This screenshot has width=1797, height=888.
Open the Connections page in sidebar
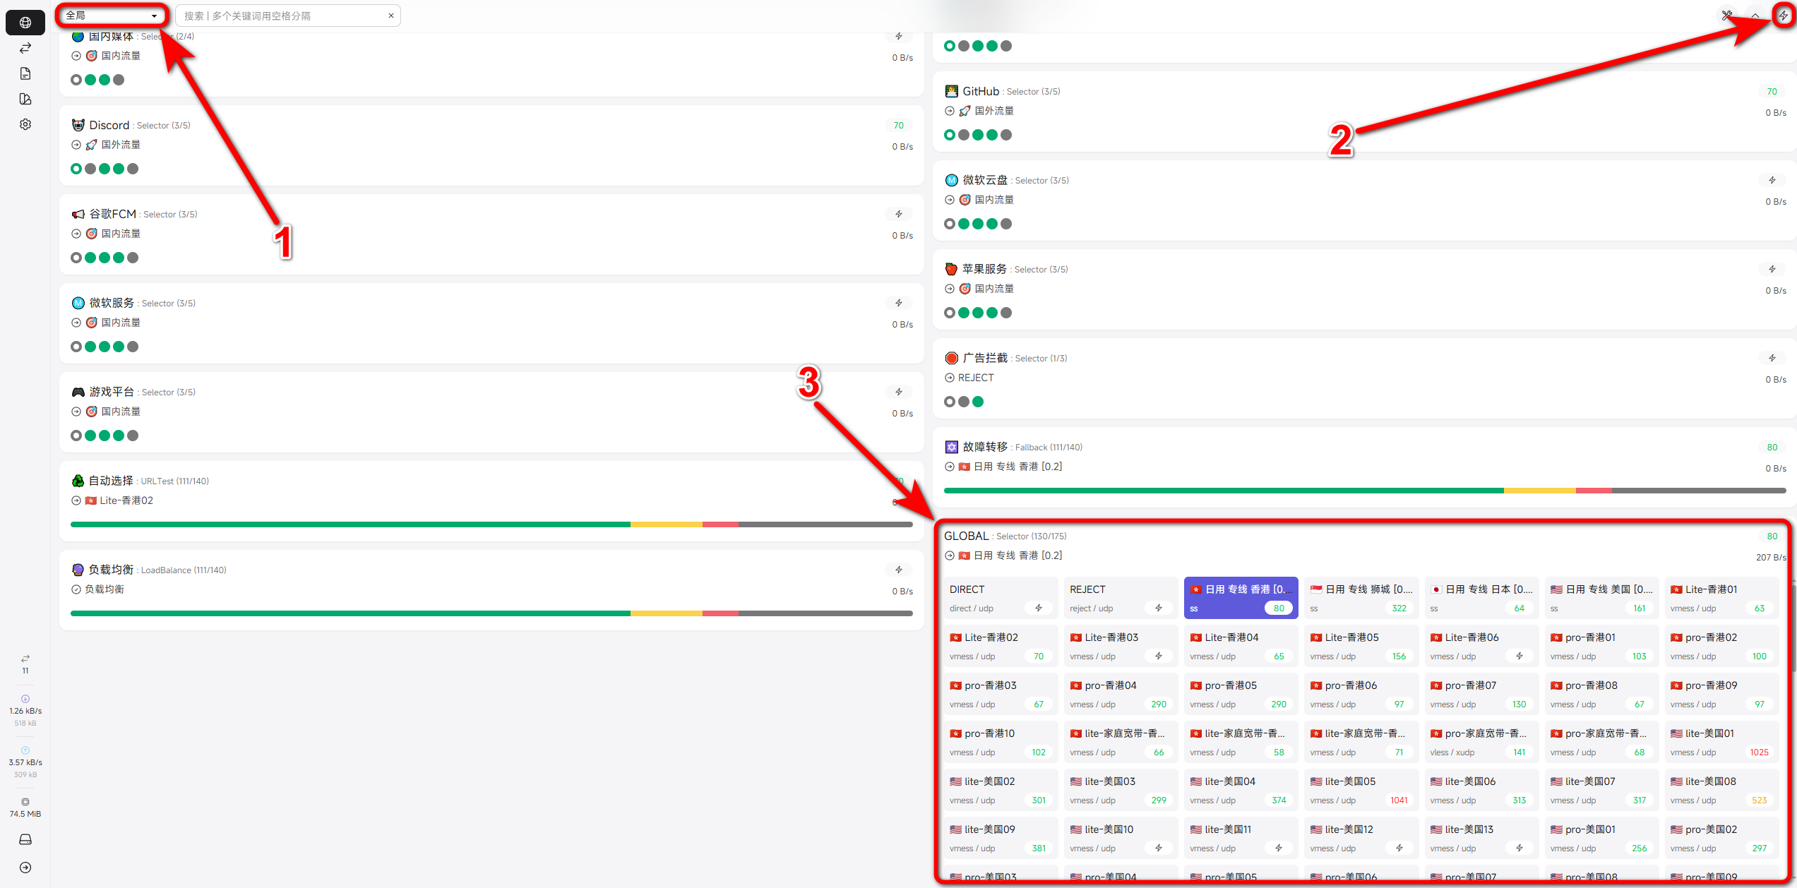tap(25, 48)
